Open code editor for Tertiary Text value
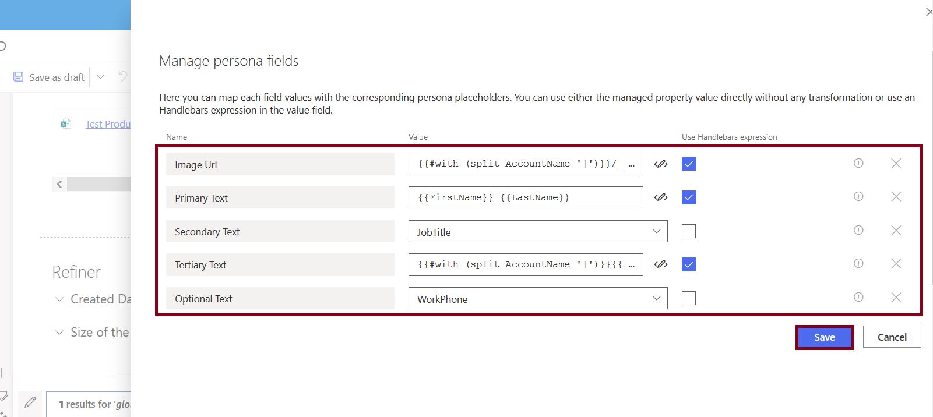This screenshot has height=417, width=933. 660,264
